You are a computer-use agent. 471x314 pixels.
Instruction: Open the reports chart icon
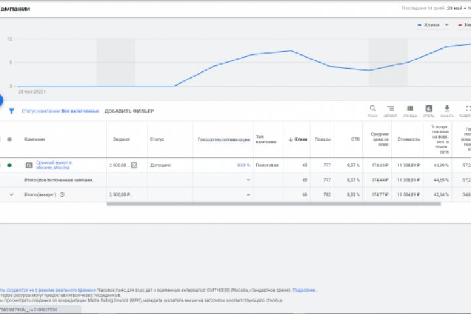click(x=428, y=110)
